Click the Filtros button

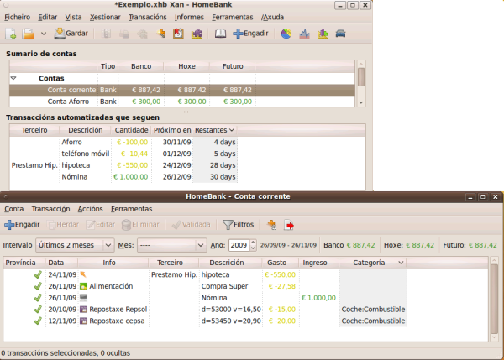click(239, 225)
